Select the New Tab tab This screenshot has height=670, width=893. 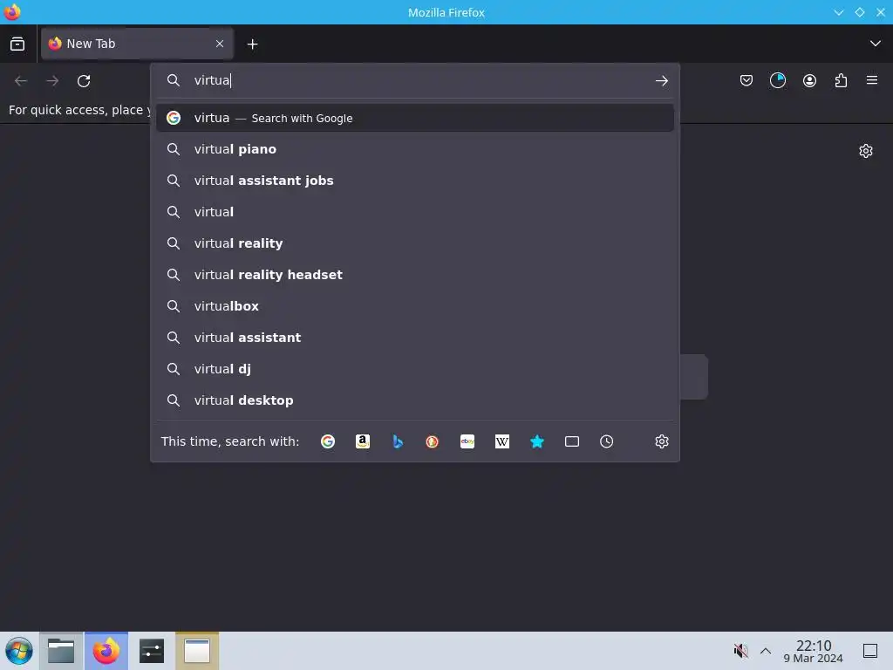pyautogui.click(x=137, y=44)
